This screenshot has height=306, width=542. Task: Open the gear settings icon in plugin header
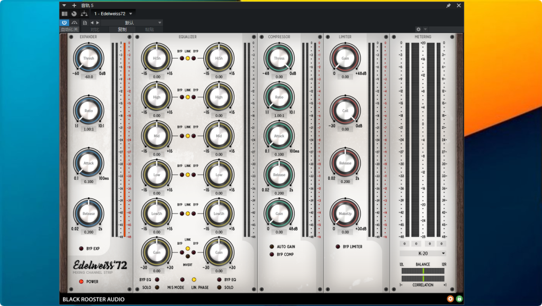coord(418,29)
